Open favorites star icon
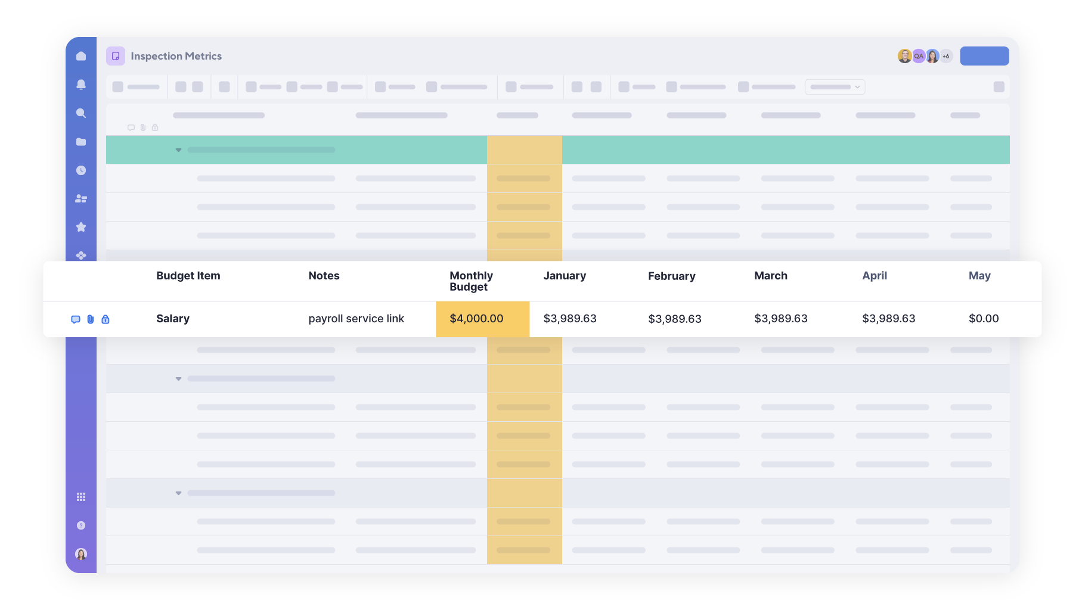1085x610 pixels. click(x=81, y=227)
